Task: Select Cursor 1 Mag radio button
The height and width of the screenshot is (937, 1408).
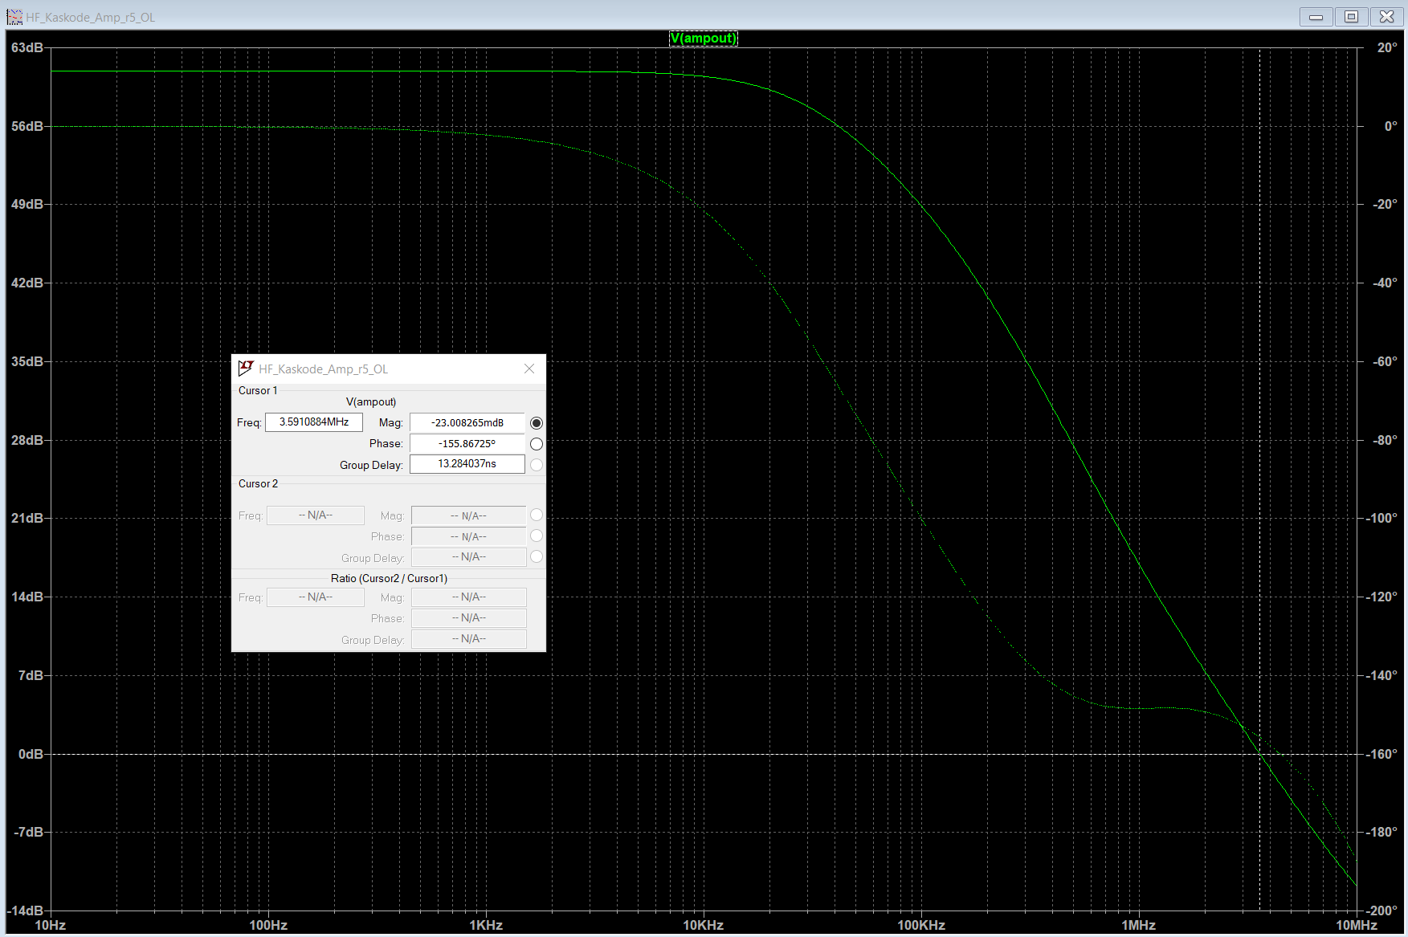Action: click(x=537, y=423)
